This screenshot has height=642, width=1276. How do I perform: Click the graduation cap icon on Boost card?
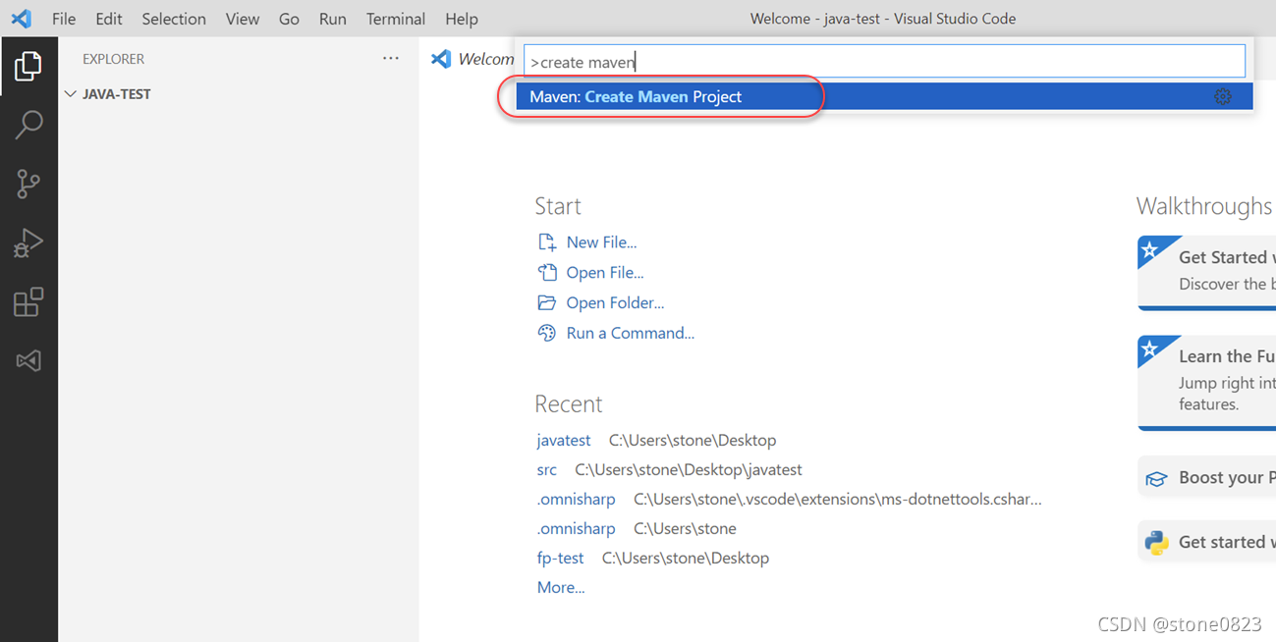[x=1157, y=479]
